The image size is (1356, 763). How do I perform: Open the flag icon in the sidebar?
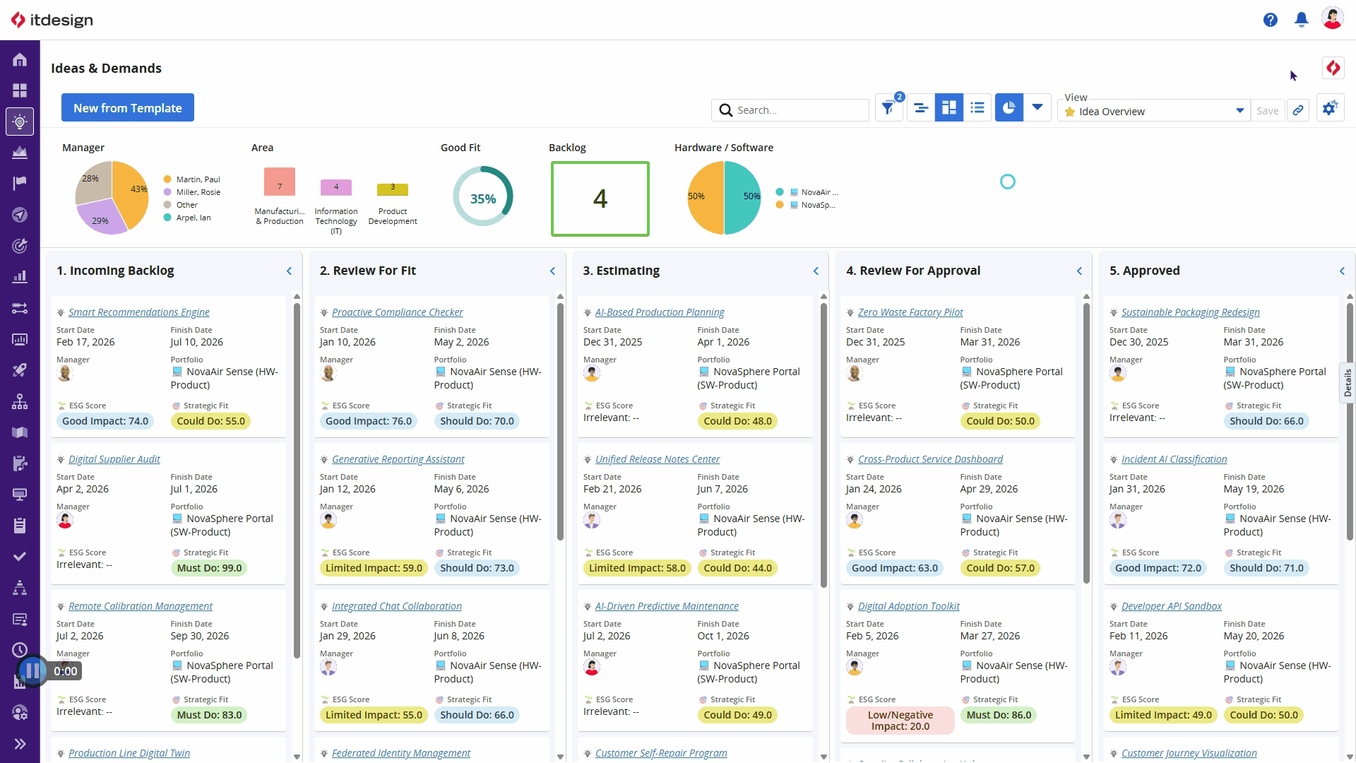20,184
